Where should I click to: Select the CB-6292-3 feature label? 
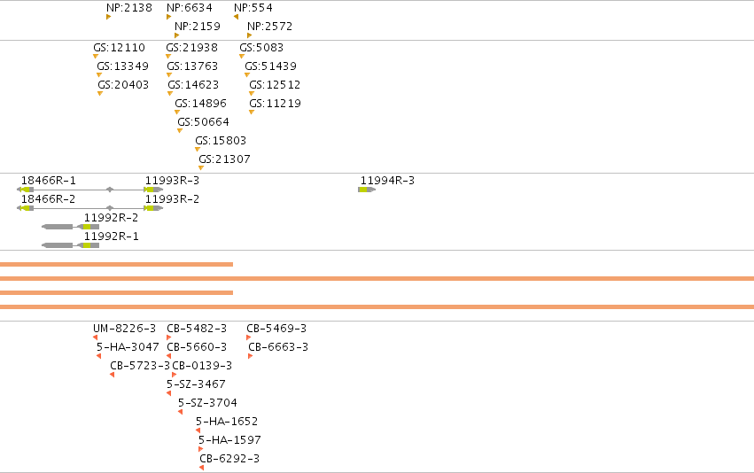tap(229, 459)
